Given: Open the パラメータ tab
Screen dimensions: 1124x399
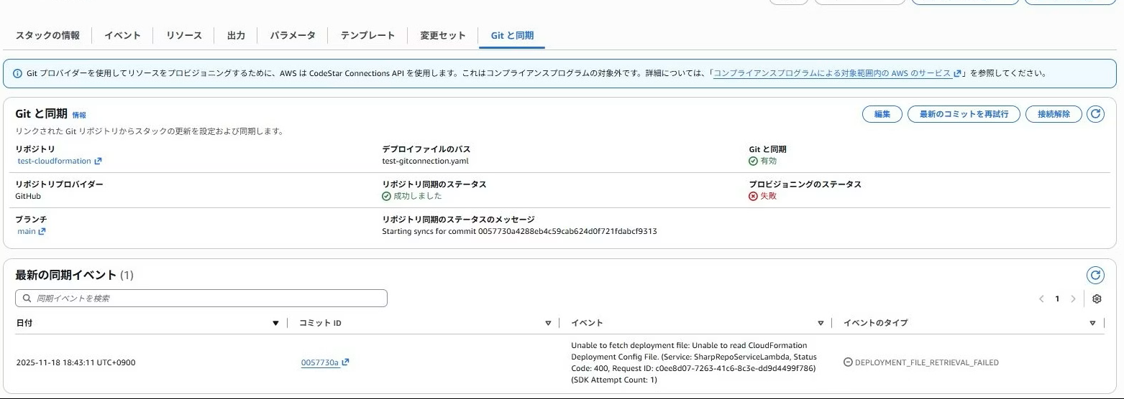Looking at the screenshot, I should pyautogui.click(x=293, y=35).
